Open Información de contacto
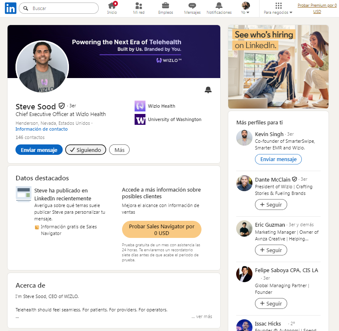Image resolution: width=339 pixels, height=331 pixels. pyautogui.click(x=41, y=129)
